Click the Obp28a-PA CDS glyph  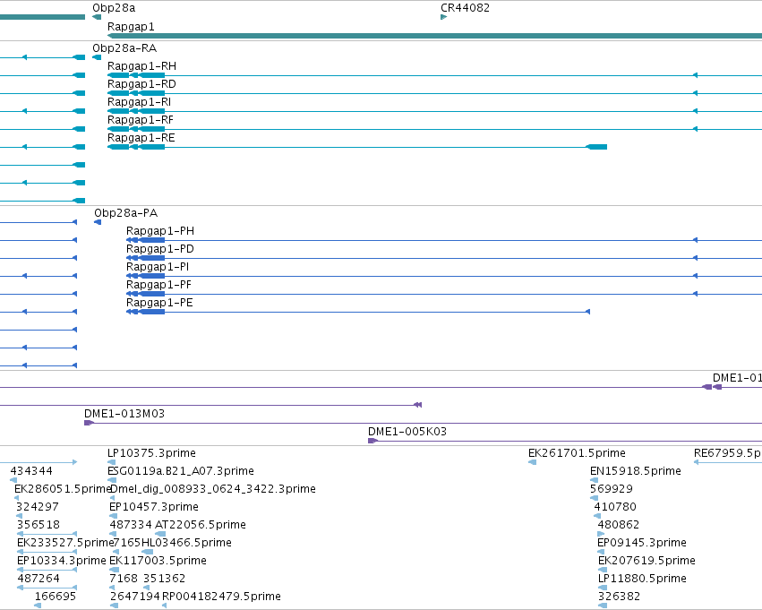coord(98,223)
